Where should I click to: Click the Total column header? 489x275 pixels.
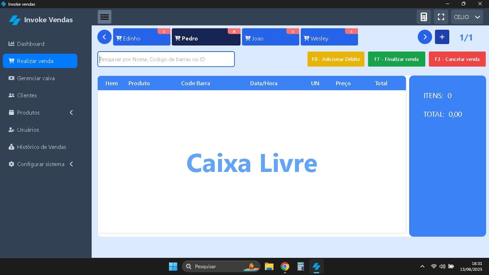(381, 83)
